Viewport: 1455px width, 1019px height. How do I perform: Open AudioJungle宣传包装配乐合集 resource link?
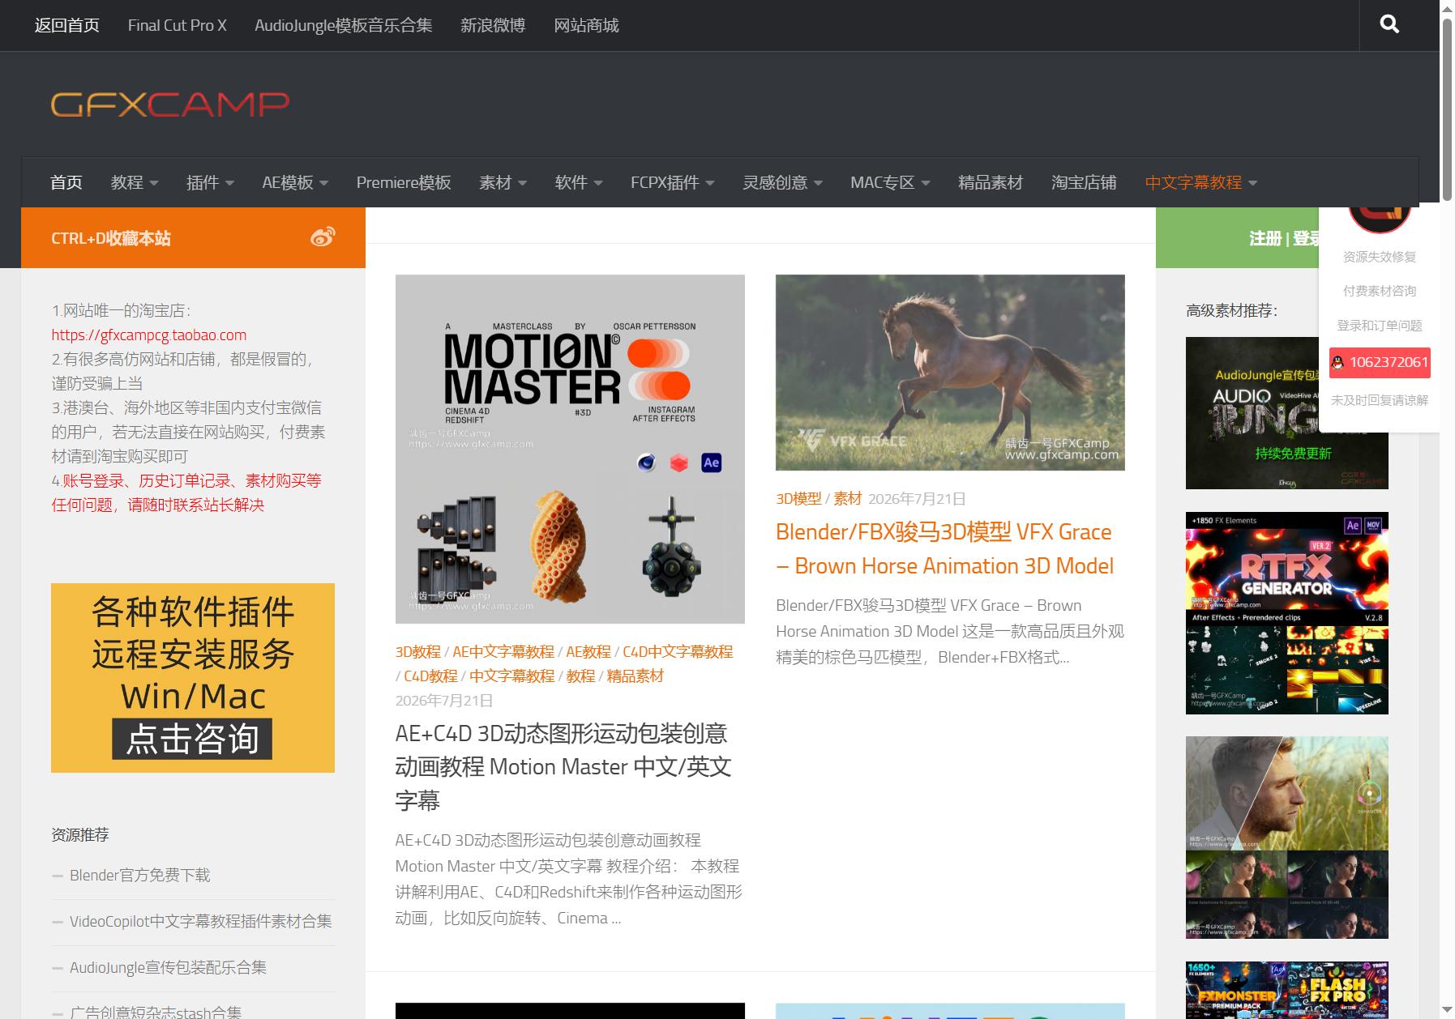168,967
